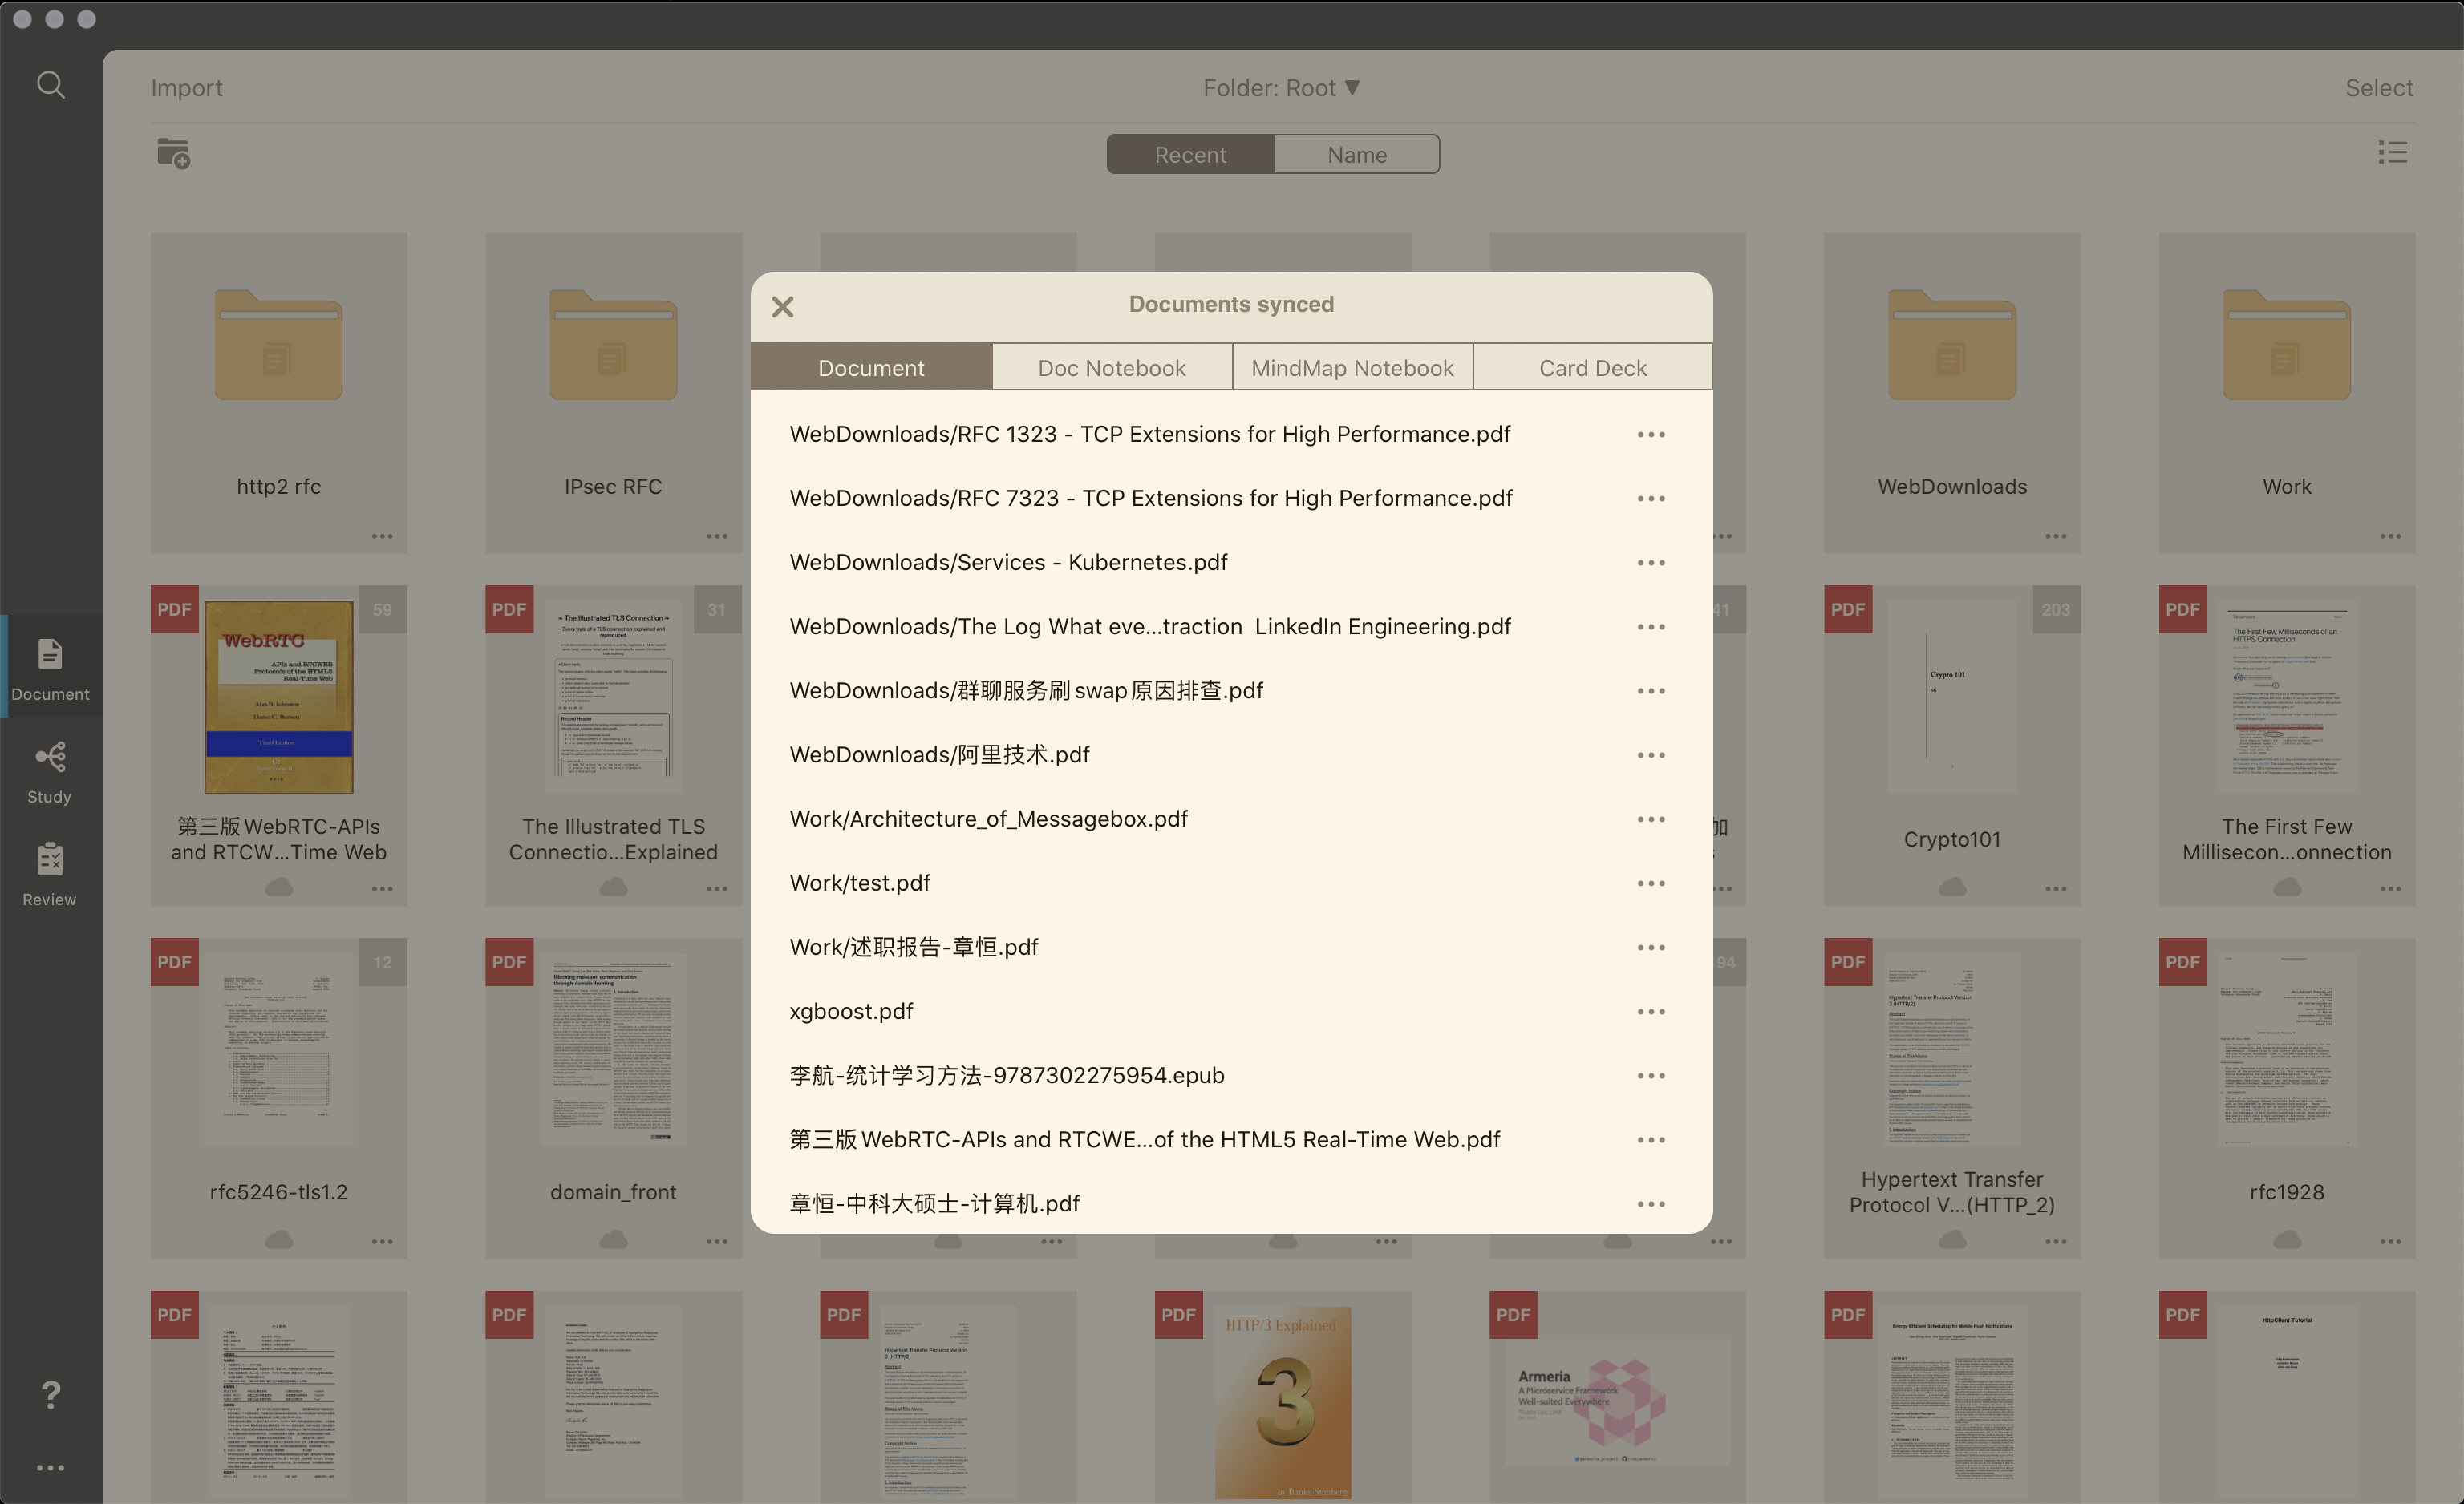Screen dimensions: 2464x1504
Task: Select WebDownloads/阿里技术.pdf entry
Action: (940, 755)
